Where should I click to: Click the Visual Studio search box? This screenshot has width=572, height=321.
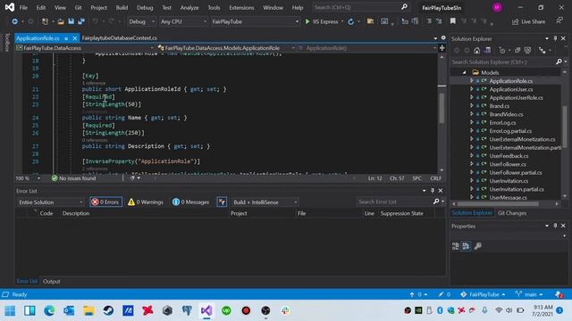tap(360, 7)
